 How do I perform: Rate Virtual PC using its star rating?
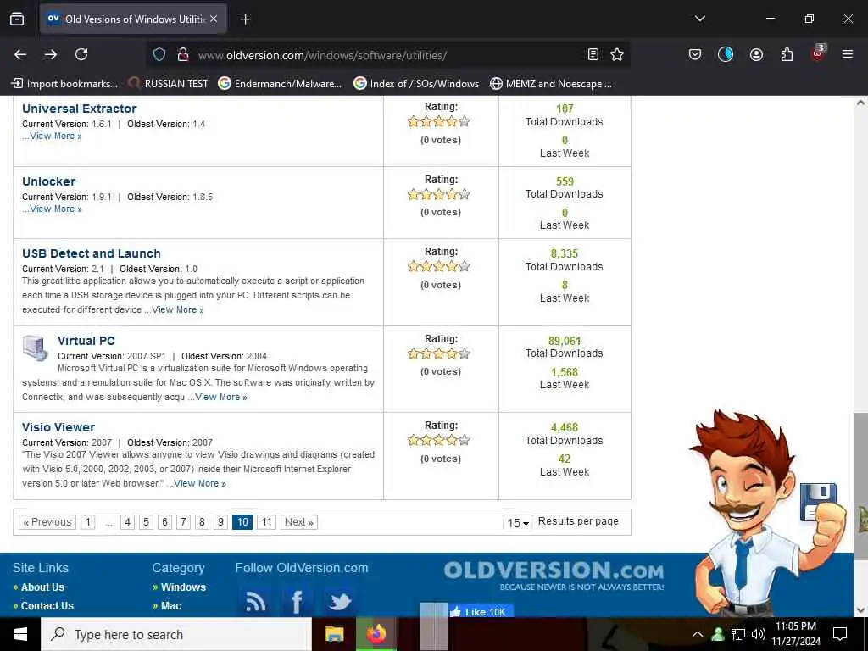coord(439,353)
